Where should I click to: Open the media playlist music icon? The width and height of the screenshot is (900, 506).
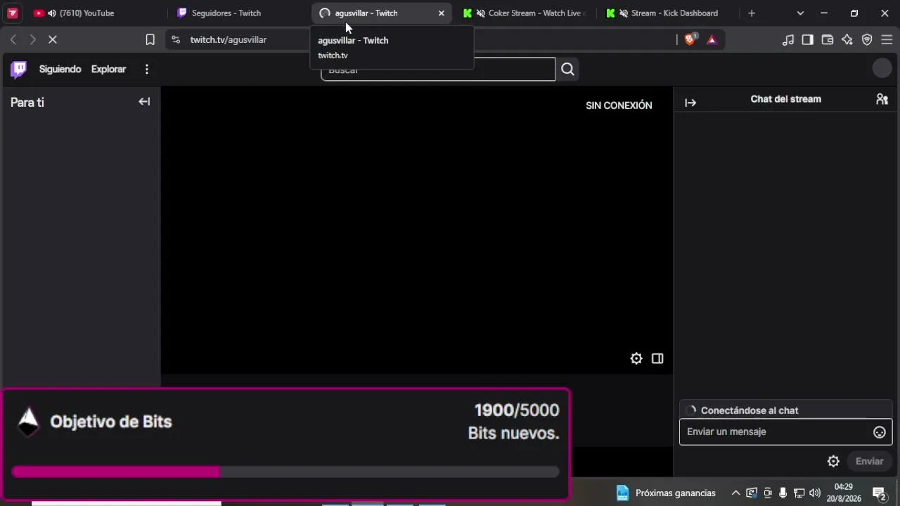click(788, 39)
